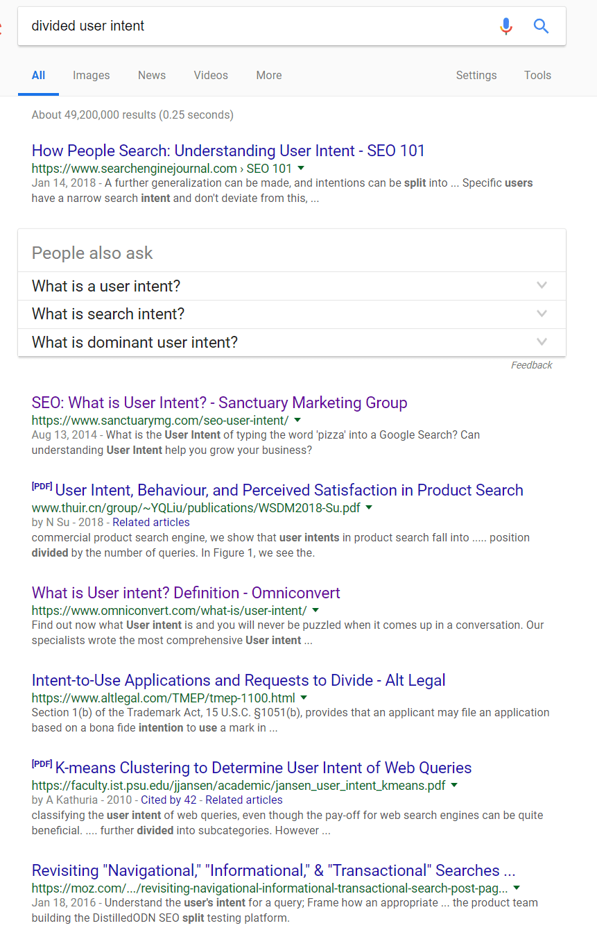Switch to the Images tab
The height and width of the screenshot is (937, 597).
92,76
